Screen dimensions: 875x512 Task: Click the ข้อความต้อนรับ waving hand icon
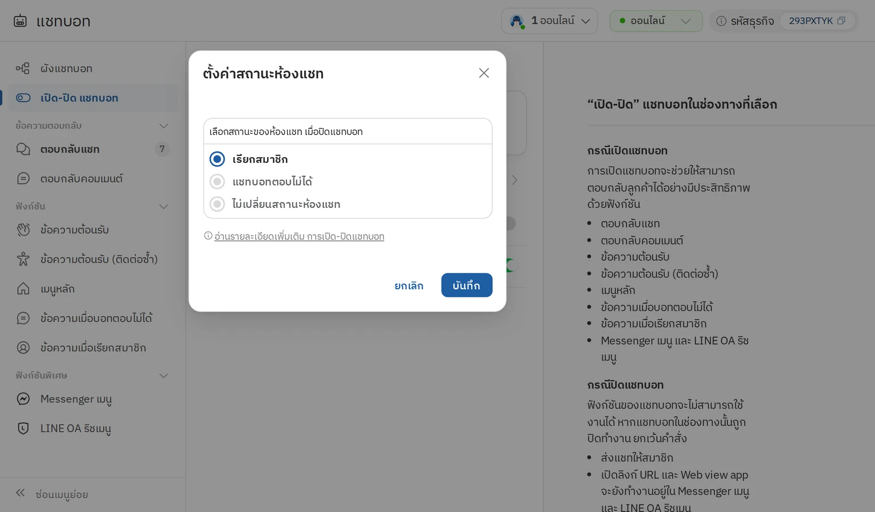click(23, 230)
